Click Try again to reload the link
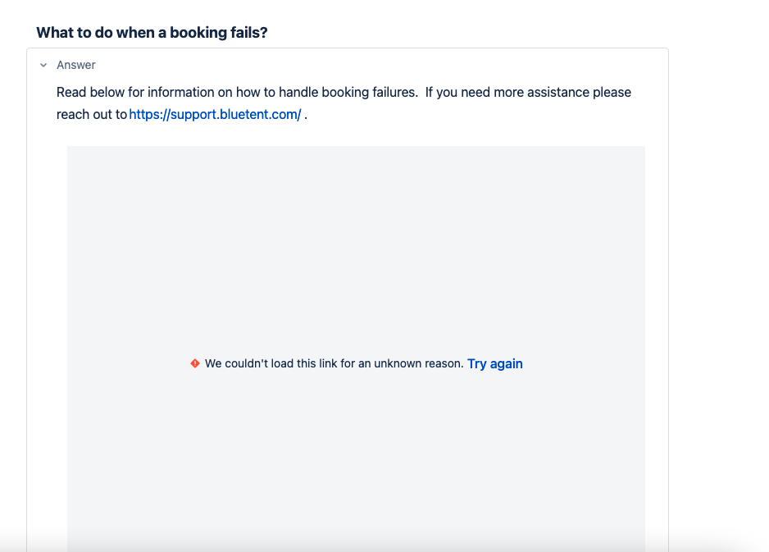This screenshot has height=552, width=769. tap(494, 363)
